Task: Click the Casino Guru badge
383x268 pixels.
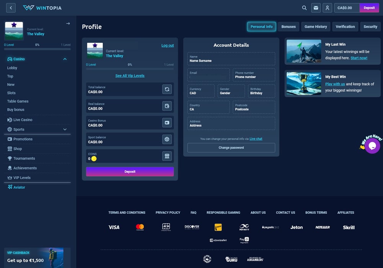Action: pyautogui.click(x=231, y=259)
